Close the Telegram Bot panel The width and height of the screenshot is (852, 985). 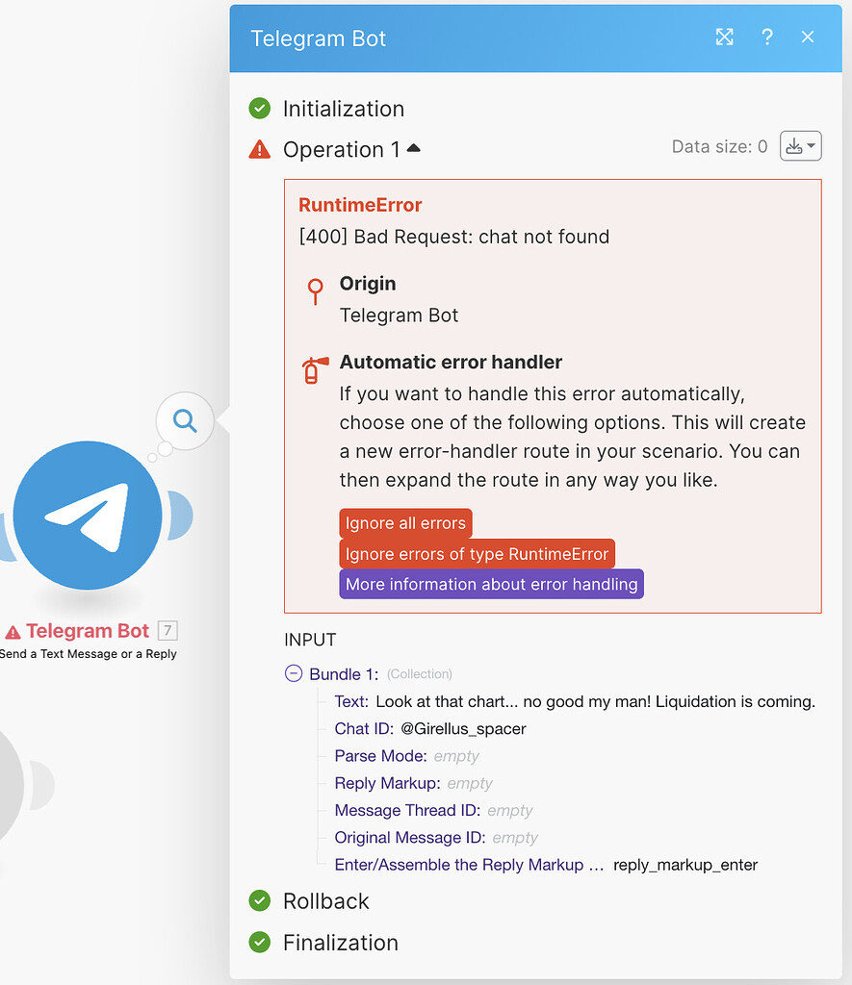808,38
